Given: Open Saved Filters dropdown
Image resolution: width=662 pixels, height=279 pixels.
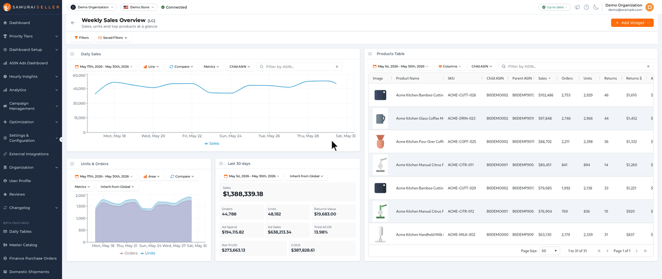Looking at the screenshot, I should (112, 38).
